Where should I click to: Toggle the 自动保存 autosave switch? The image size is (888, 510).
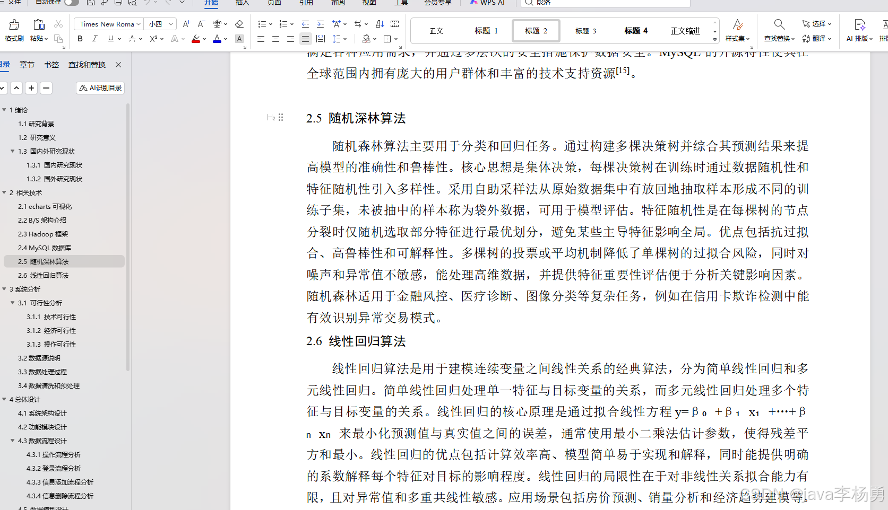[71, 3]
